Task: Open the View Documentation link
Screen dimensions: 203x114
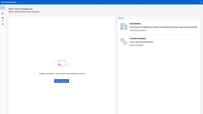Action: (x=138, y=30)
